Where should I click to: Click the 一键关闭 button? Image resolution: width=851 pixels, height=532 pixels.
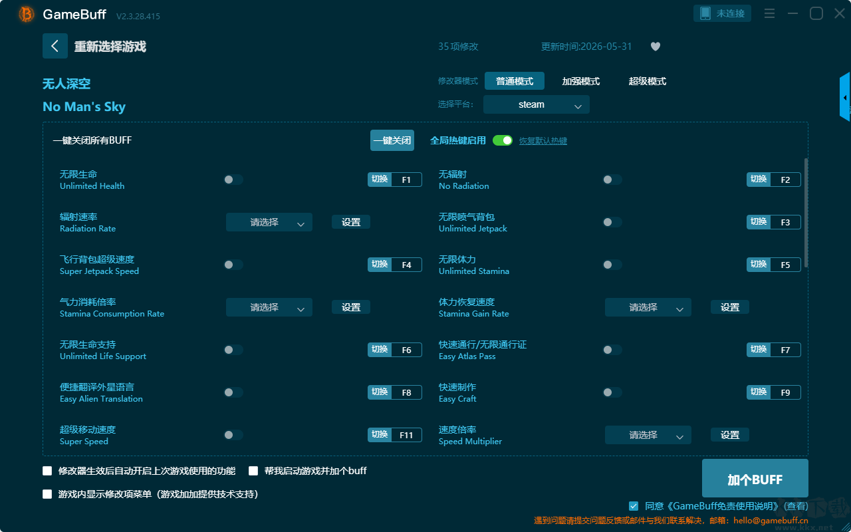[x=392, y=140]
